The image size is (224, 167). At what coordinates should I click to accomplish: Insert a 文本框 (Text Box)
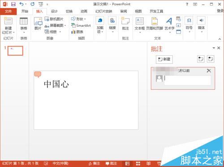[x=140, y=25]
